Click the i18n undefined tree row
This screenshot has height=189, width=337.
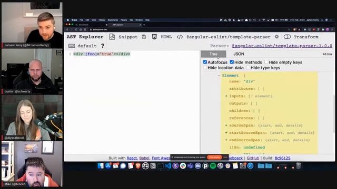[x=247, y=148]
